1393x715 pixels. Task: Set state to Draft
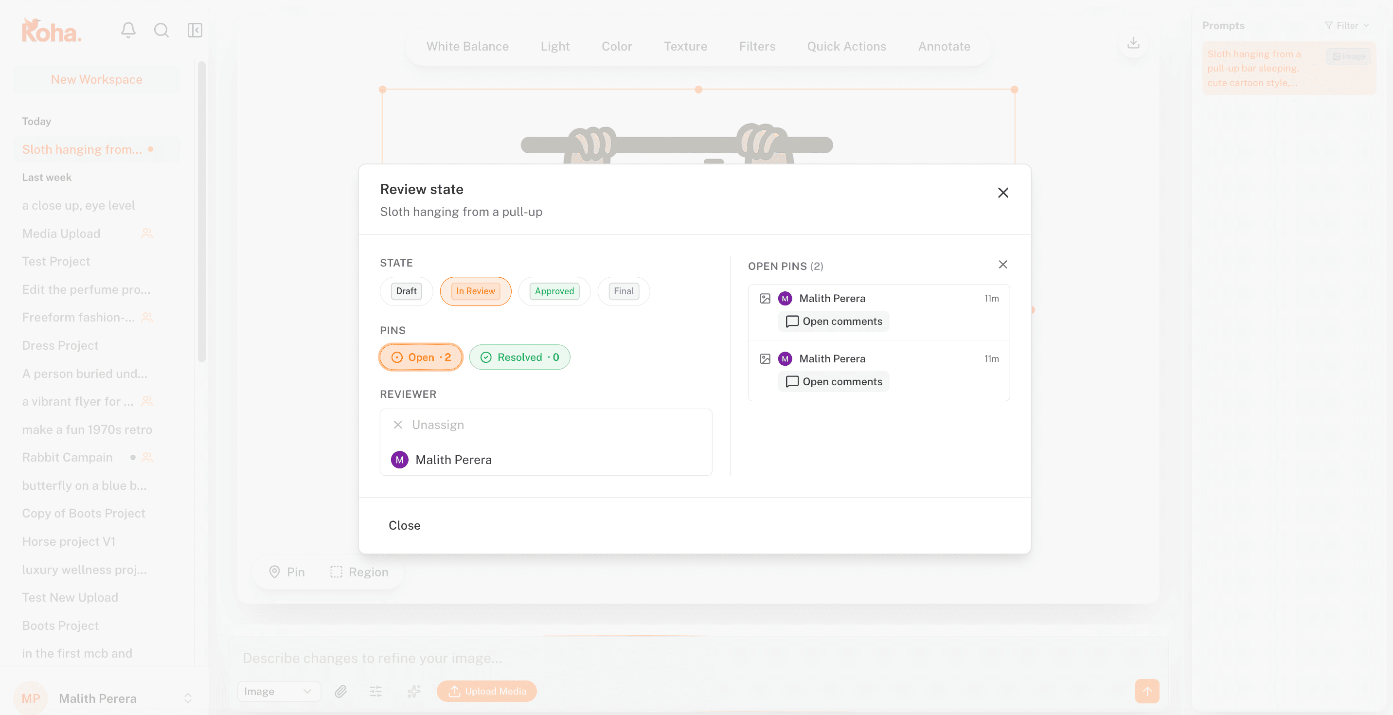click(406, 291)
